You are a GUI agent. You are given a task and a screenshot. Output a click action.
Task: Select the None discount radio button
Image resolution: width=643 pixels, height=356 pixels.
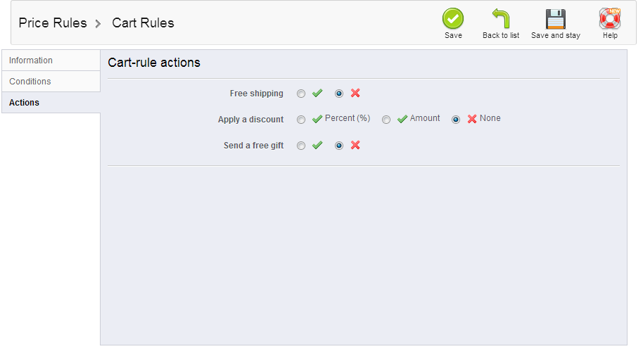tap(456, 120)
